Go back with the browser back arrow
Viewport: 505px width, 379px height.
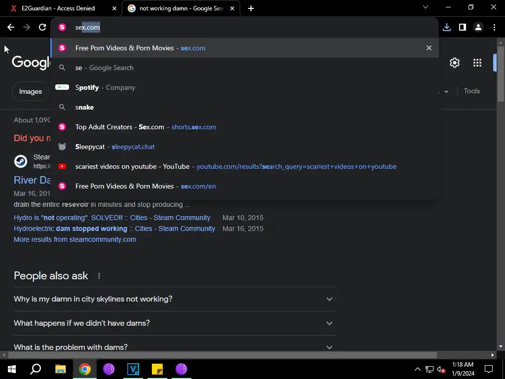pyautogui.click(x=11, y=28)
